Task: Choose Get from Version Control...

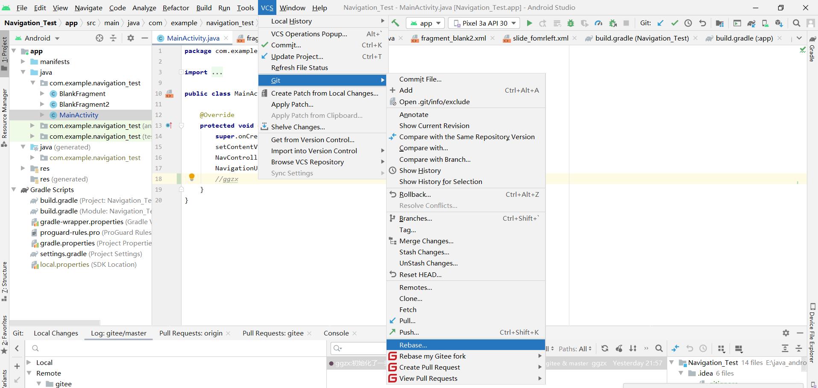Action: pyautogui.click(x=323, y=140)
